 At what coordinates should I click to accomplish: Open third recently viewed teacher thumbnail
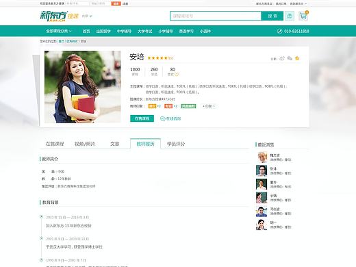click(262, 184)
